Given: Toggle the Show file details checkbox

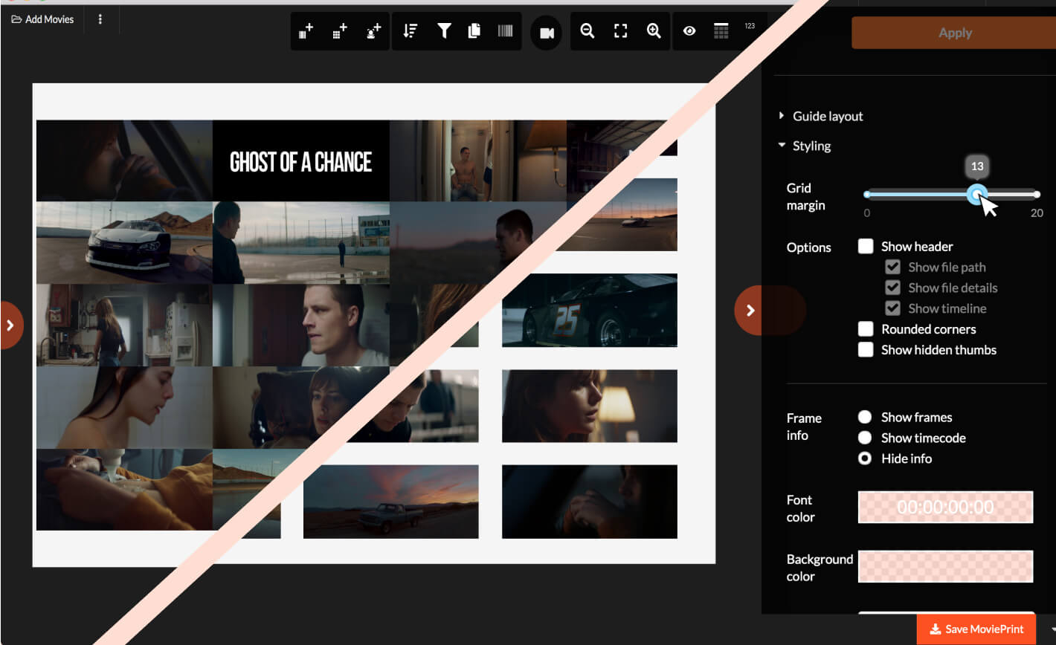Looking at the screenshot, I should click(x=892, y=288).
